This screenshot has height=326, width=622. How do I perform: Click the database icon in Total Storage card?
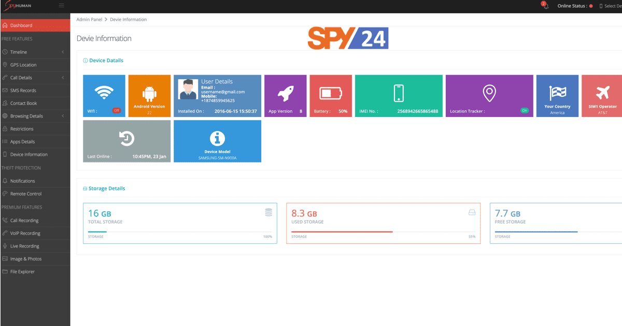(x=268, y=212)
